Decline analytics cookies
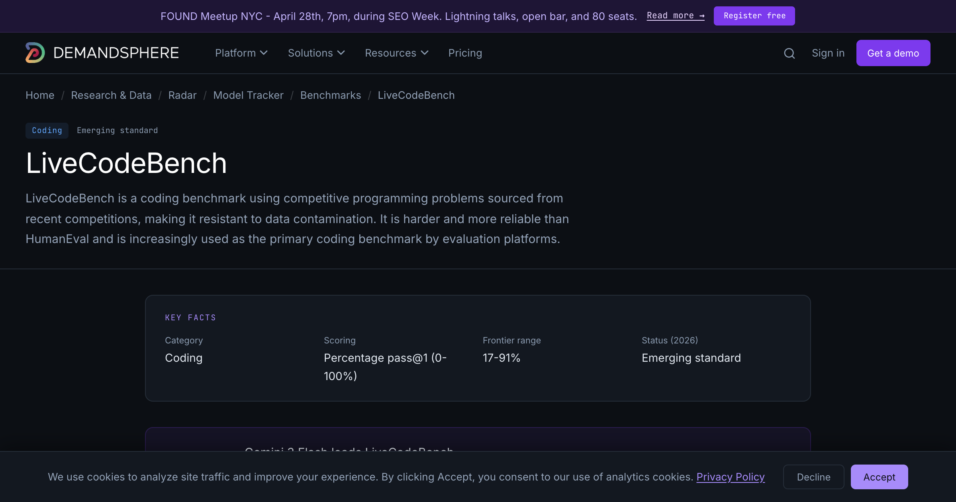This screenshot has height=502, width=956. click(x=813, y=477)
